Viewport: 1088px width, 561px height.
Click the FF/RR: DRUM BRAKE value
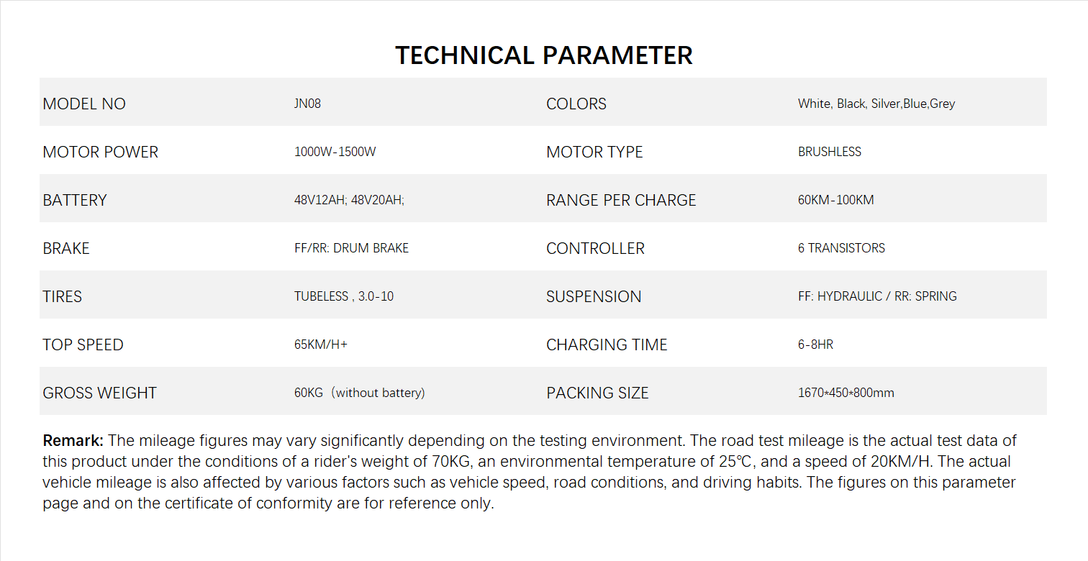pos(351,248)
